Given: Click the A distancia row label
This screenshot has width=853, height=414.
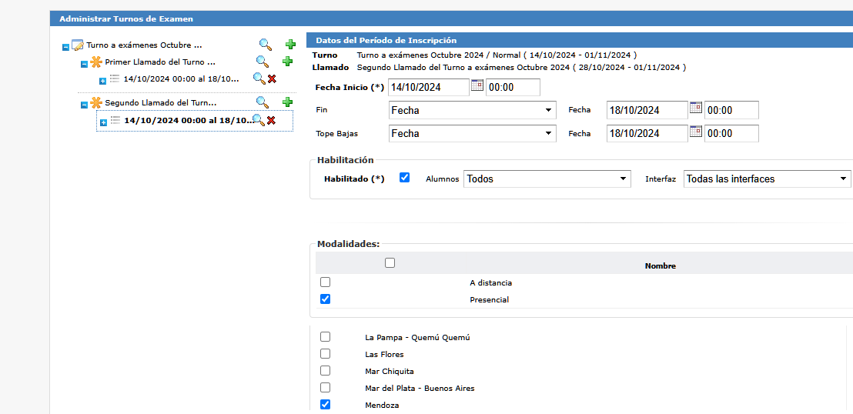Looking at the screenshot, I should tap(490, 283).
